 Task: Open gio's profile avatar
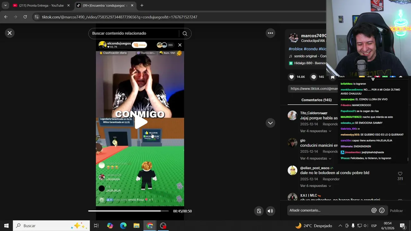point(292,143)
